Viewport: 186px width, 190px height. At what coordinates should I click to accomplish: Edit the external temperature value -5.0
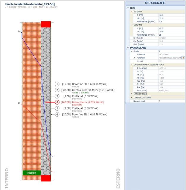172,28
